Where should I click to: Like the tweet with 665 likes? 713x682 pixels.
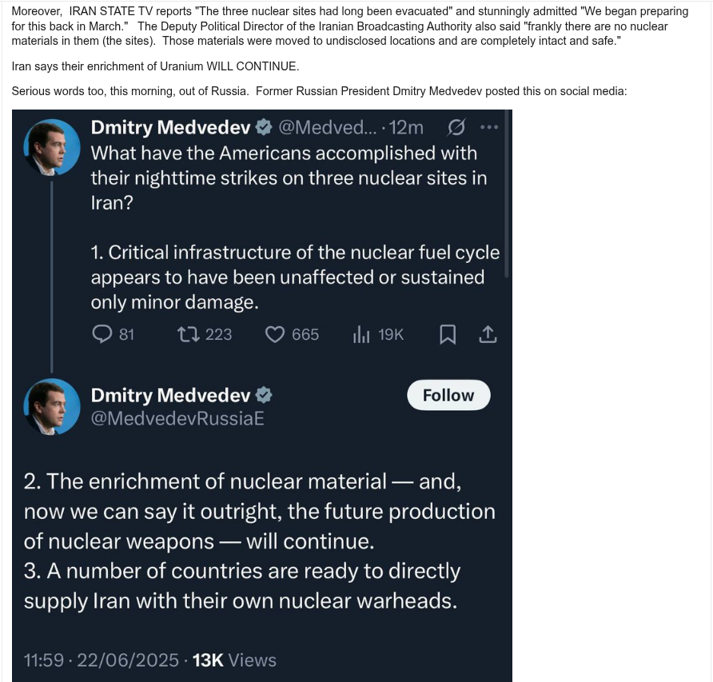point(276,334)
